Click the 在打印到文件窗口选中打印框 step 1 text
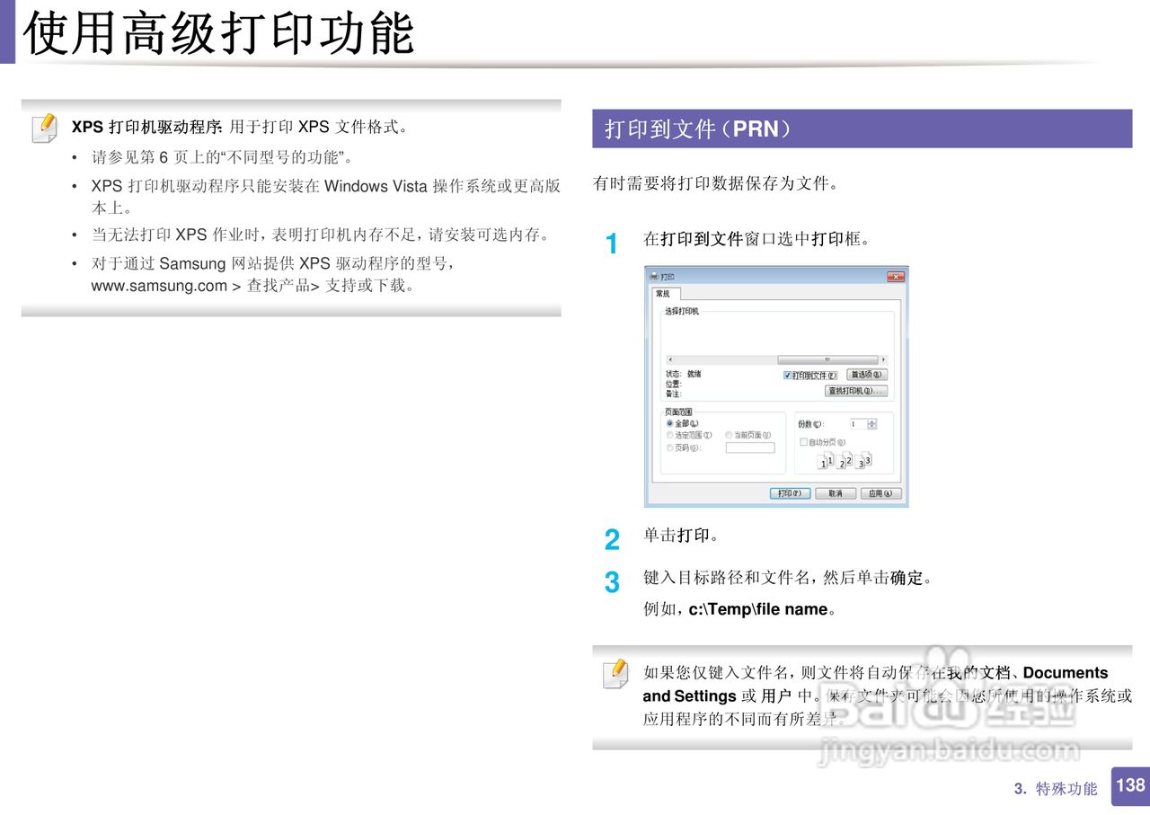Image resolution: width=1150 pixels, height=815 pixels. pos(756,240)
